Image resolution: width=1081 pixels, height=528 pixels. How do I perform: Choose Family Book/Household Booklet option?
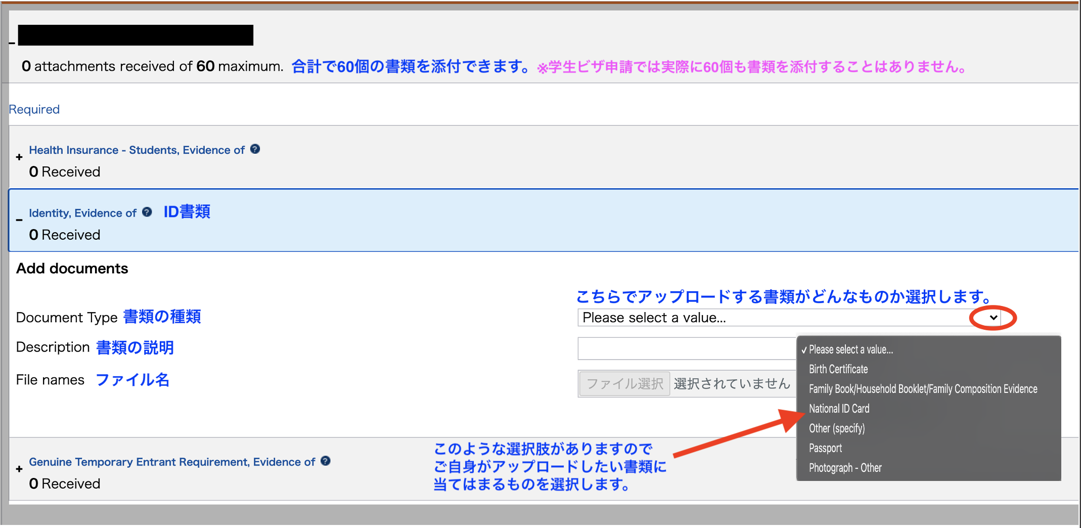[x=923, y=389]
